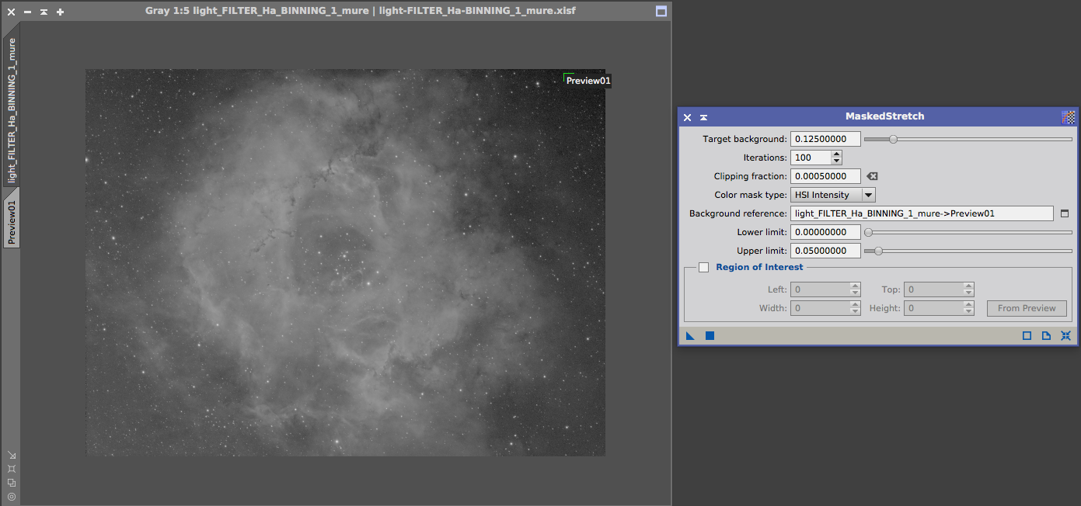1081x506 pixels.
Task: Edit the Clipping fraction field
Action: 825,176
